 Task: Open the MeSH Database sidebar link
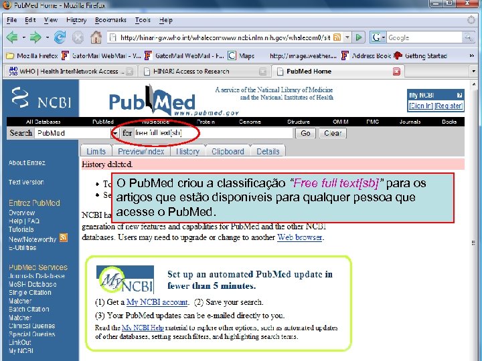pyautogui.click(x=33, y=284)
